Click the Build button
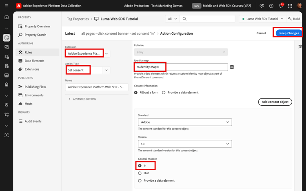This screenshot has height=191, width=306. [294, 19]
